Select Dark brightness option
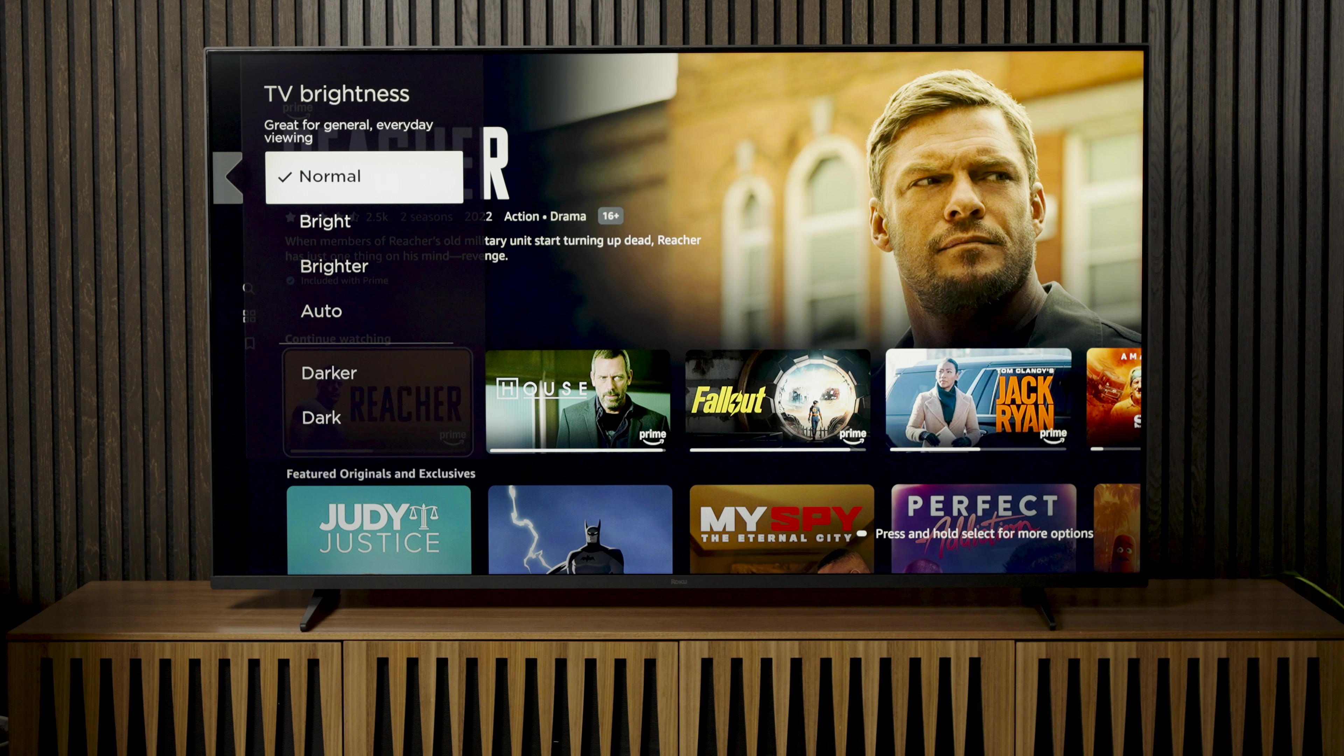This screenshot has height=756, width=1344. pos(322,417)
